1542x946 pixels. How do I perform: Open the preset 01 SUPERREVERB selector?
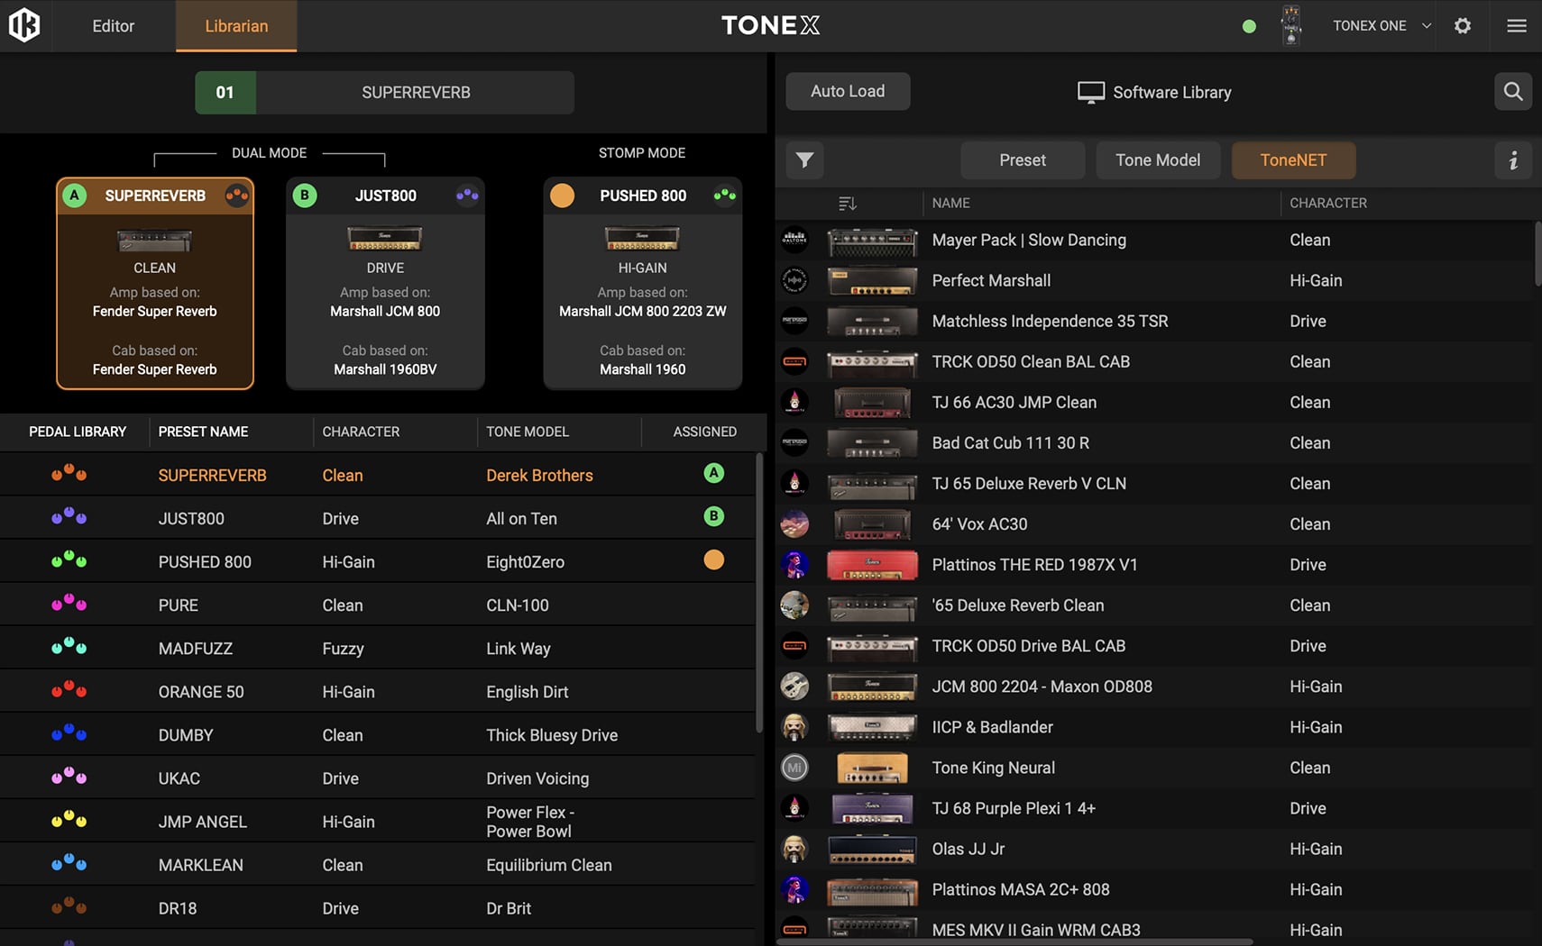coord(384,93)
